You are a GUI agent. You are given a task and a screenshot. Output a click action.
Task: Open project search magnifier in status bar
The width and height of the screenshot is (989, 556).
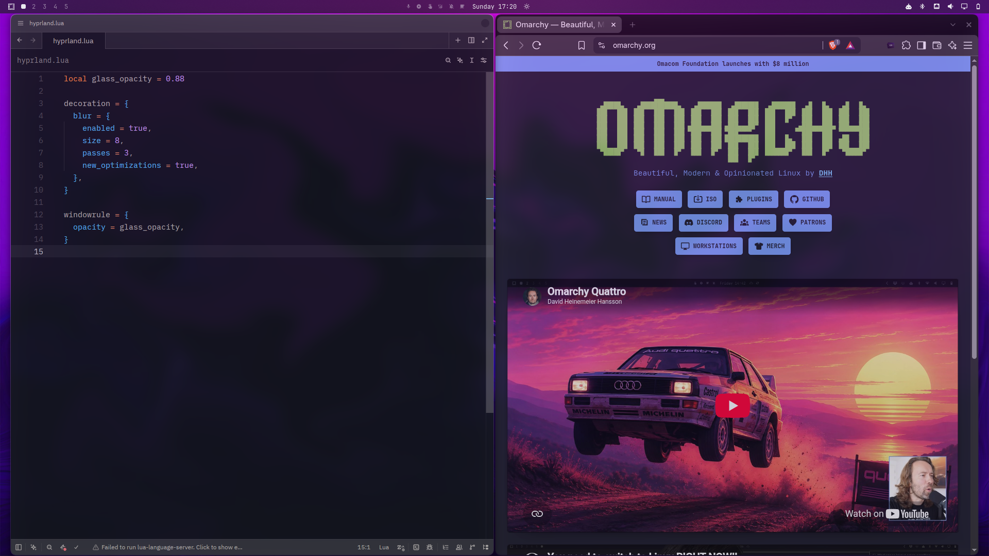click(x=49, y=547)
